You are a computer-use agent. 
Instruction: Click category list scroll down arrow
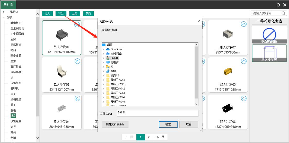click(x=38, y=138)
